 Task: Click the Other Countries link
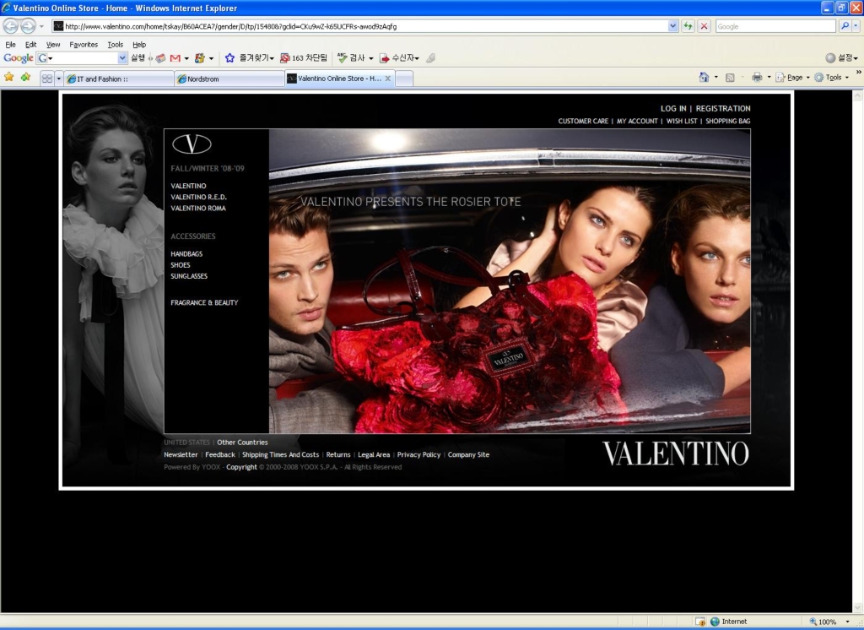(x=242, y=443)
